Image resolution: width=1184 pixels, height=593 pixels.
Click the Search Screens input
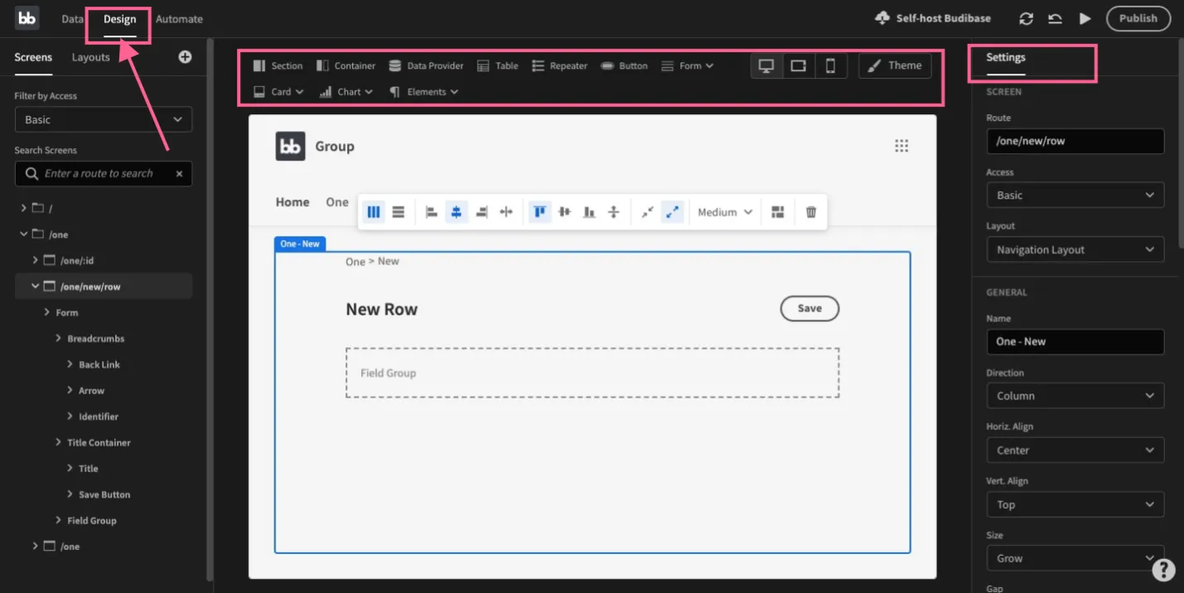coord(104,174)
